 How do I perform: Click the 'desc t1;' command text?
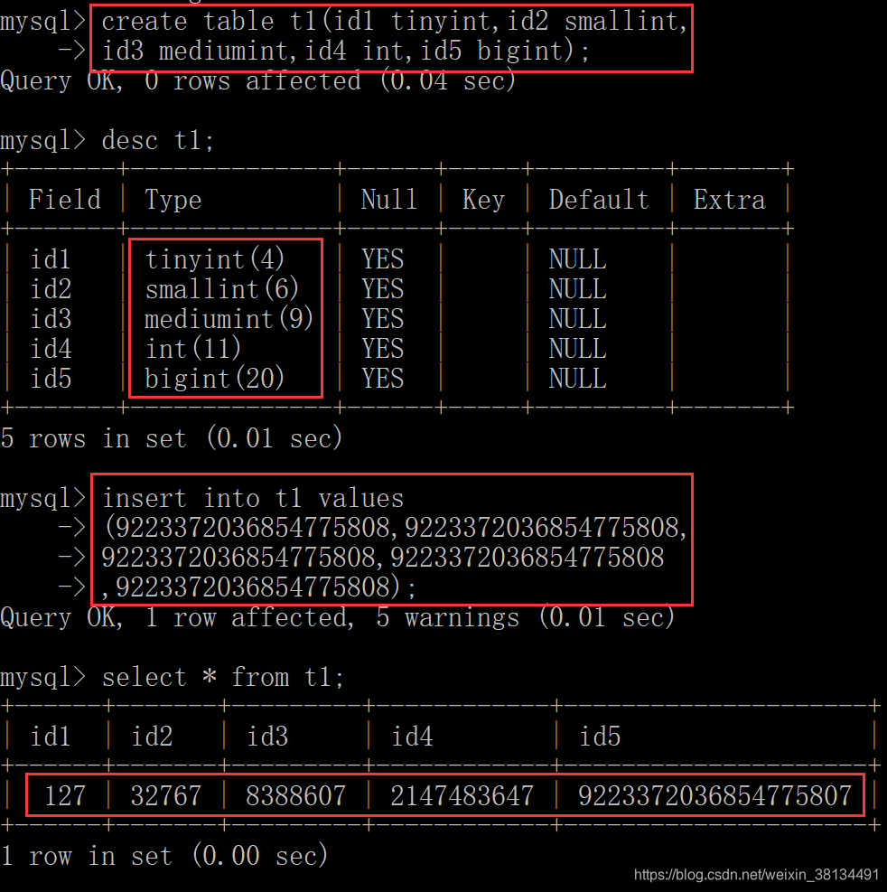pyautogui.click(x=157, y=140)
